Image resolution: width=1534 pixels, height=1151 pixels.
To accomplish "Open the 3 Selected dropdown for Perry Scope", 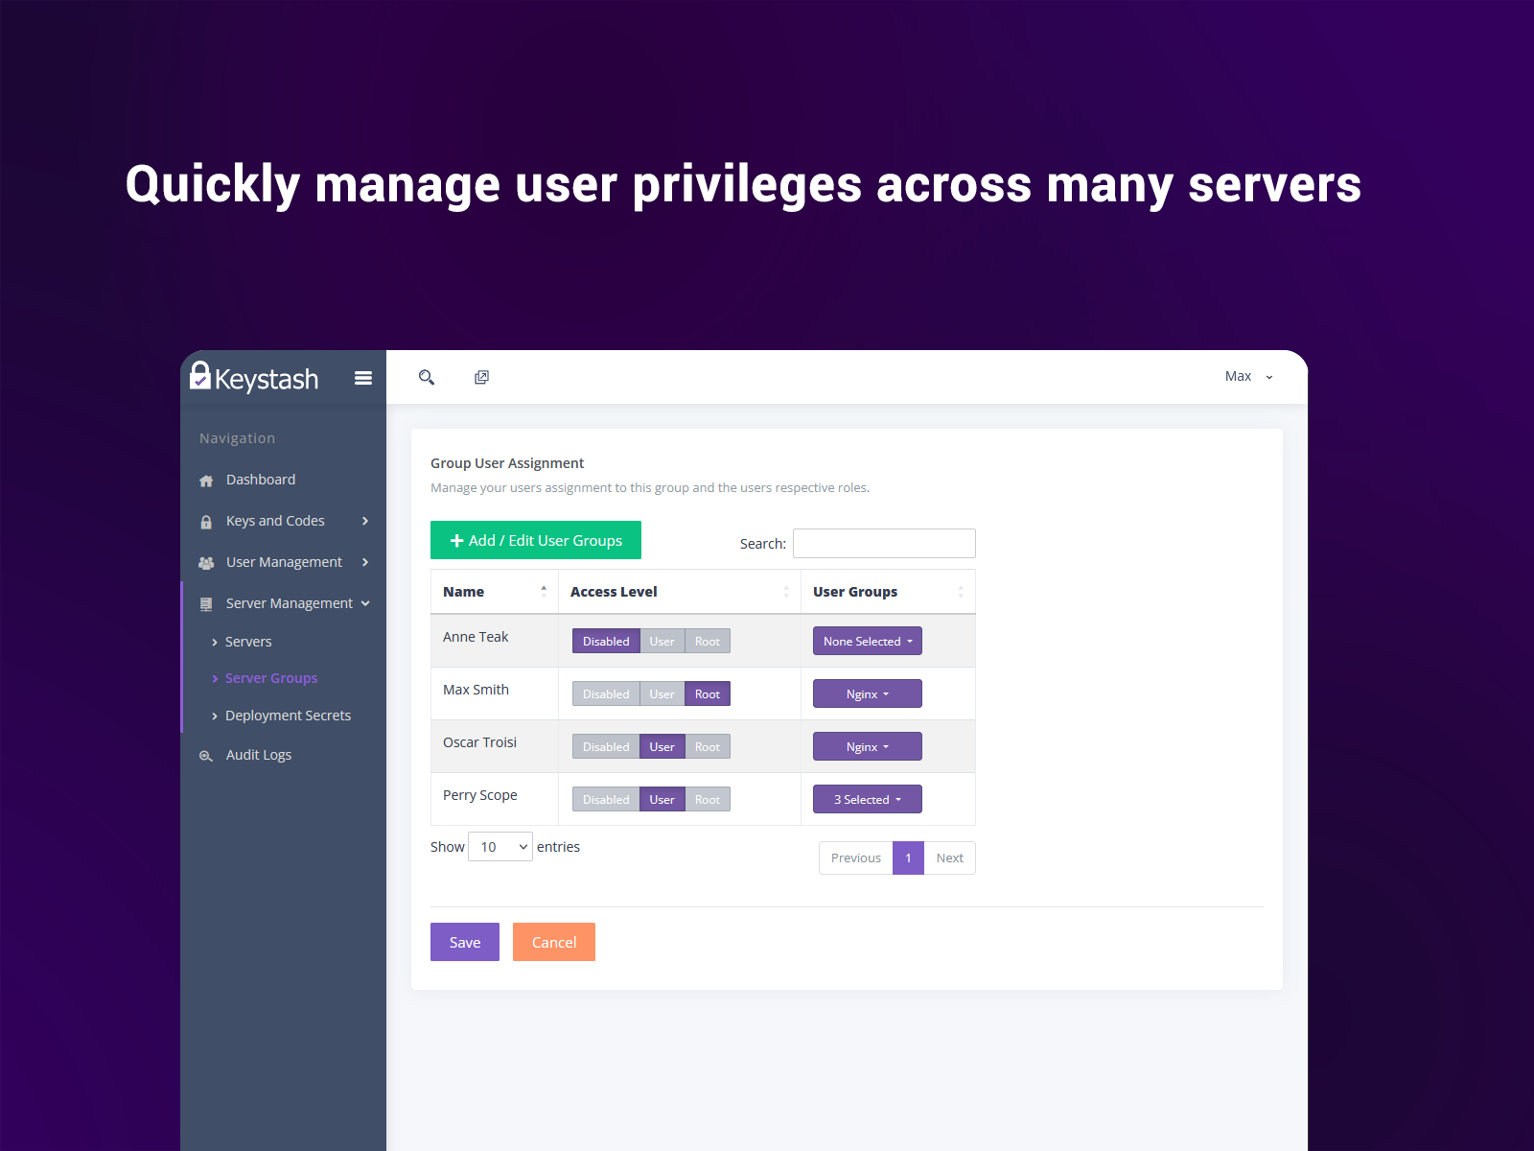I will pos(867,798).
